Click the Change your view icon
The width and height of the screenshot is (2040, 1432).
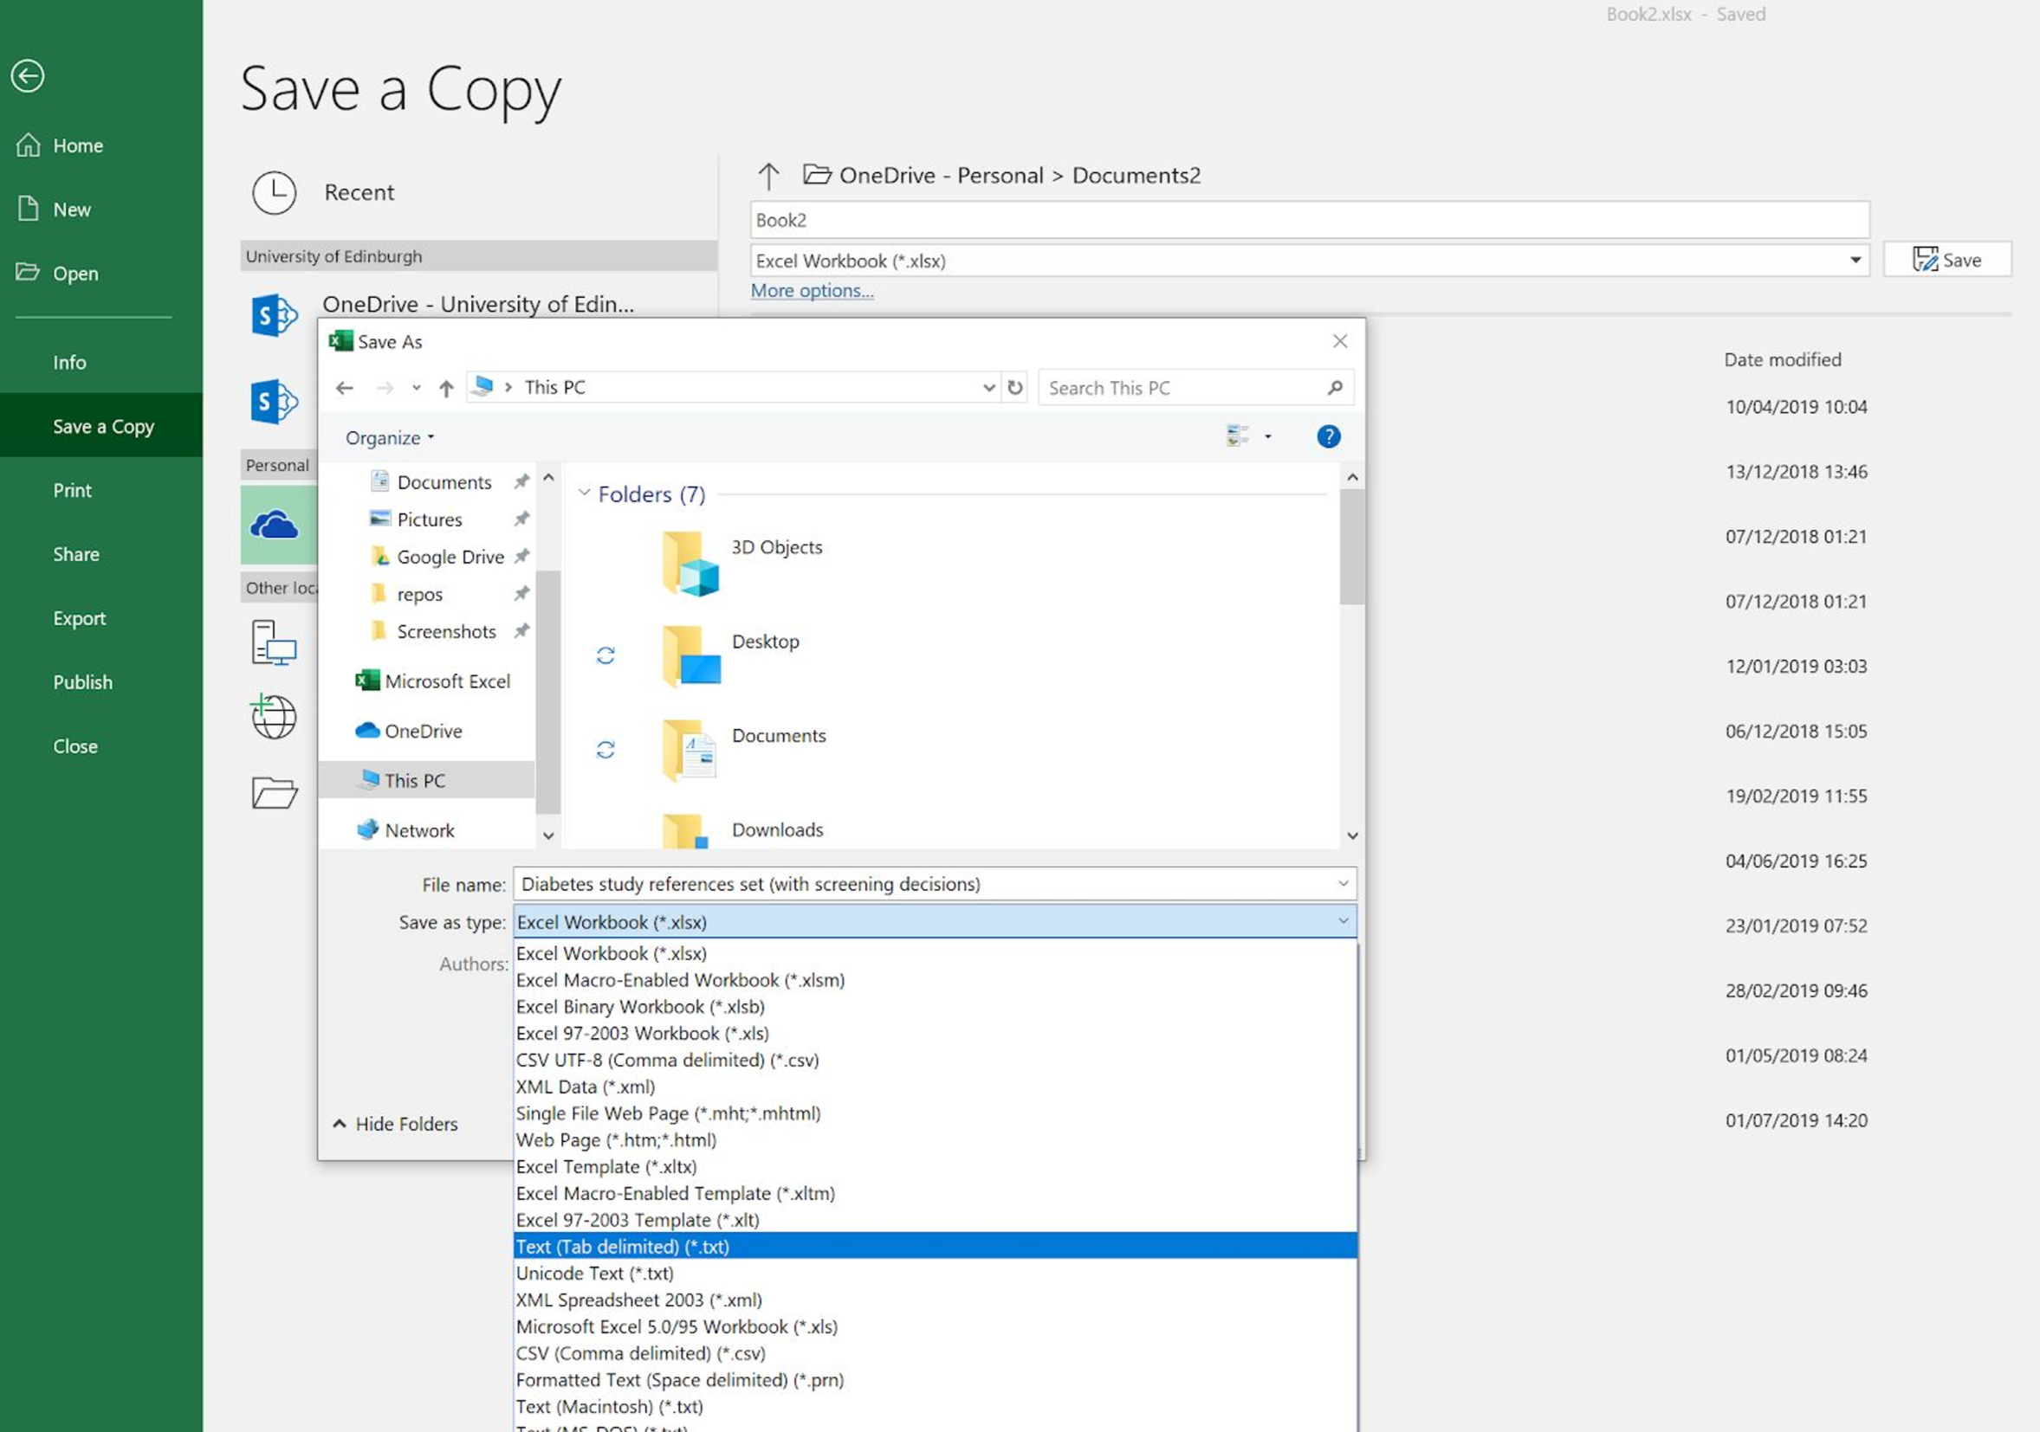[1237, 437]
